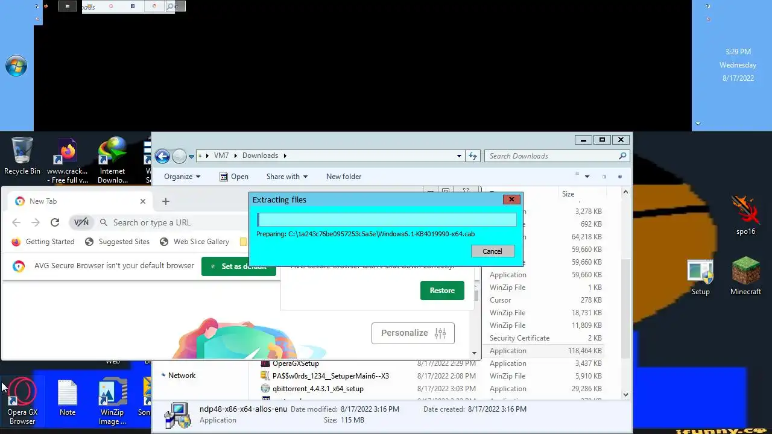Click the Windows Start orb
The image size is (772, 434).
tap(16, 66)
